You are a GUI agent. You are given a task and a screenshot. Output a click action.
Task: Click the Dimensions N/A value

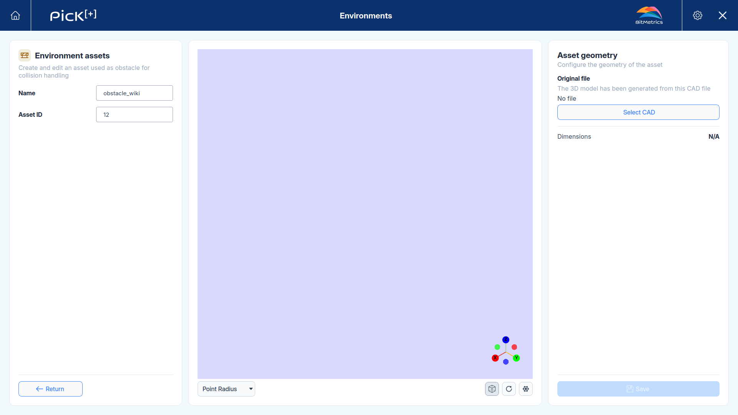(714, 136)
